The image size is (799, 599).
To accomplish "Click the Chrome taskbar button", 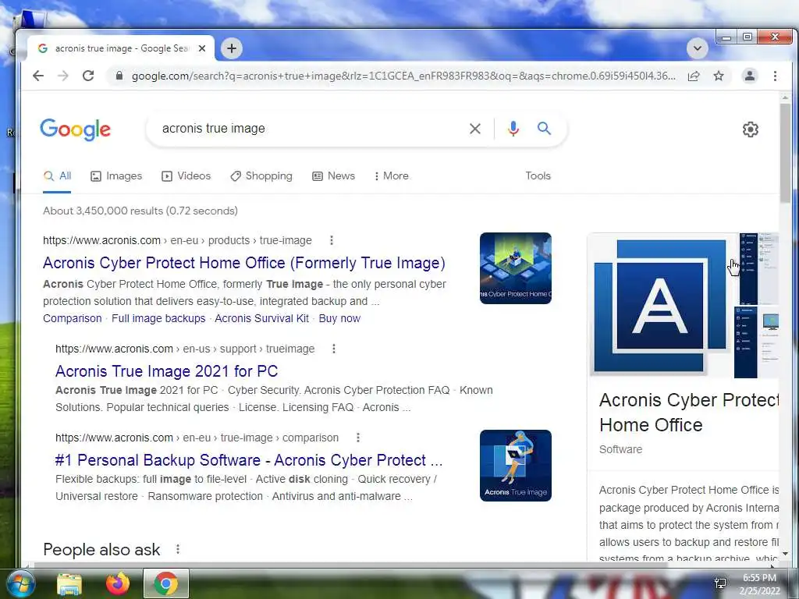I will click(165, 583).
